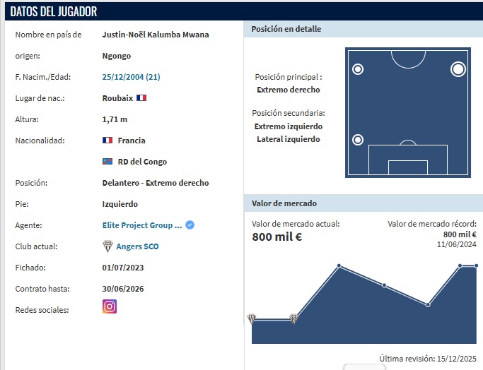Select the right winger position marker on pitch
Screen dimensions: 483x370
pyautogui.click(x=458, y=69)
